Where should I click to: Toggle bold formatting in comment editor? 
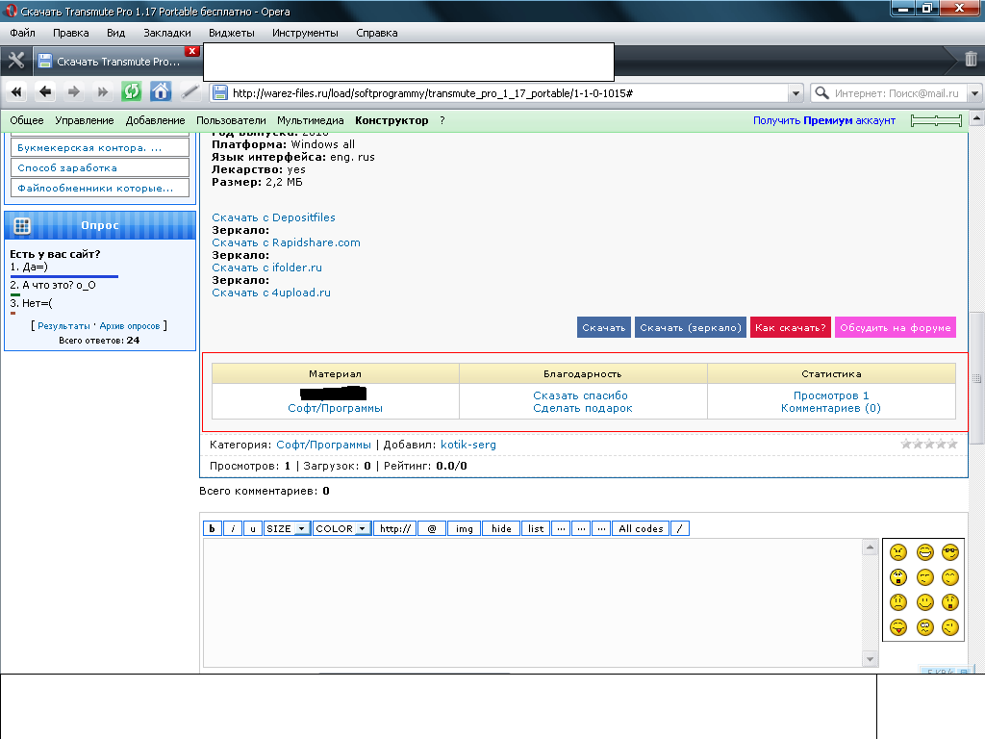click(213, 528)
